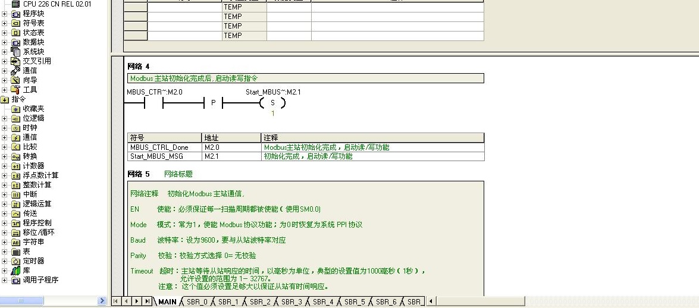Click the 工具 tools icon
699x308 pixels.
click(x=15, y=90)
